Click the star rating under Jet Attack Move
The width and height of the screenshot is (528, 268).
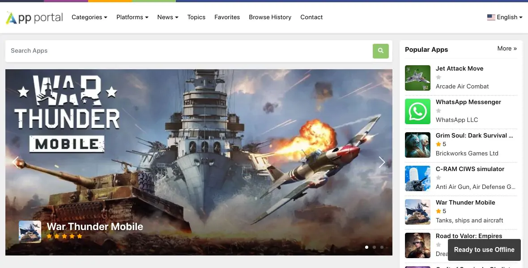coord(439,77)
